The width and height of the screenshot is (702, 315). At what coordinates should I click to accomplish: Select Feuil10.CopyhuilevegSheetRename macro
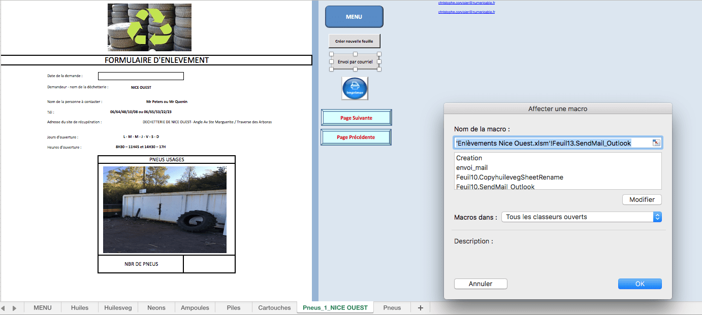point(558,177)
